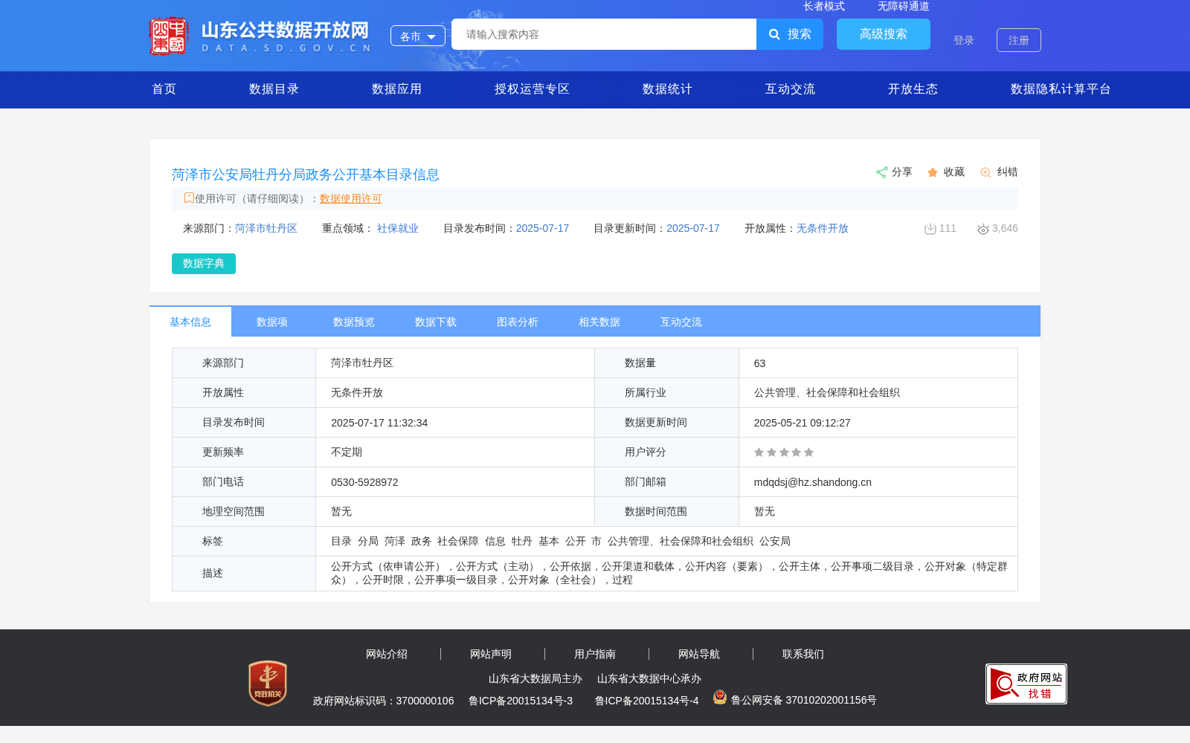This screenshot has width=1190, height=743.
Task: Click the 党政机关 badge icon
Action: click(268, 683)
